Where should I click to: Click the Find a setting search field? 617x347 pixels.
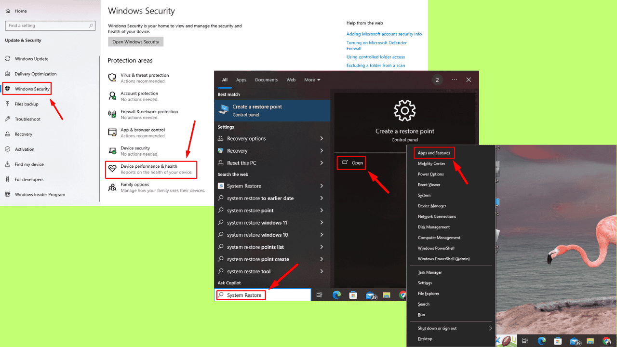pos(50,26)
